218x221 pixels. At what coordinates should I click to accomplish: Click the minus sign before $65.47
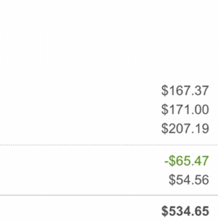coord(166,161)
